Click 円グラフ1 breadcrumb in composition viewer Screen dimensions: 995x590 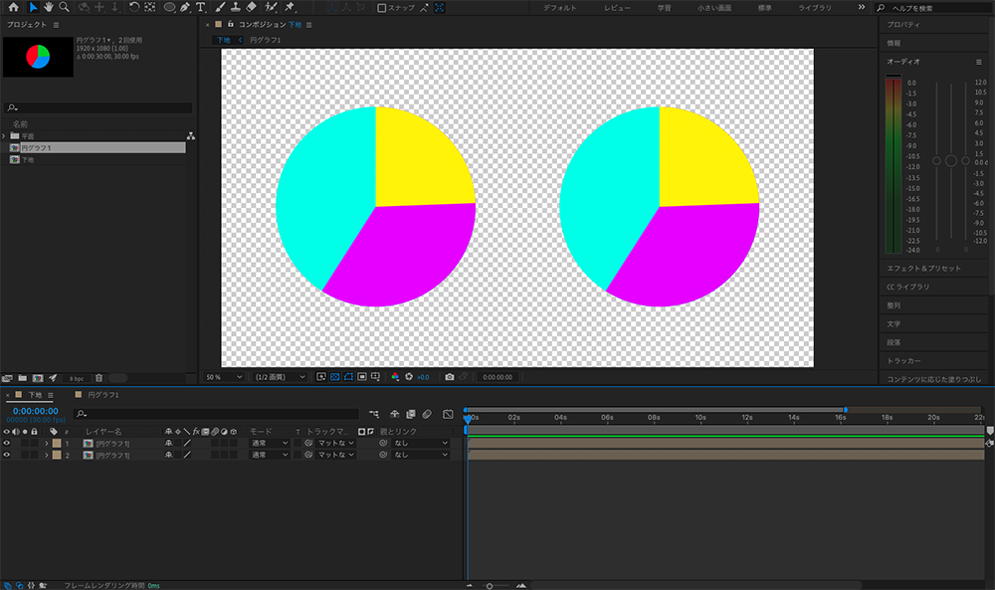266,40
